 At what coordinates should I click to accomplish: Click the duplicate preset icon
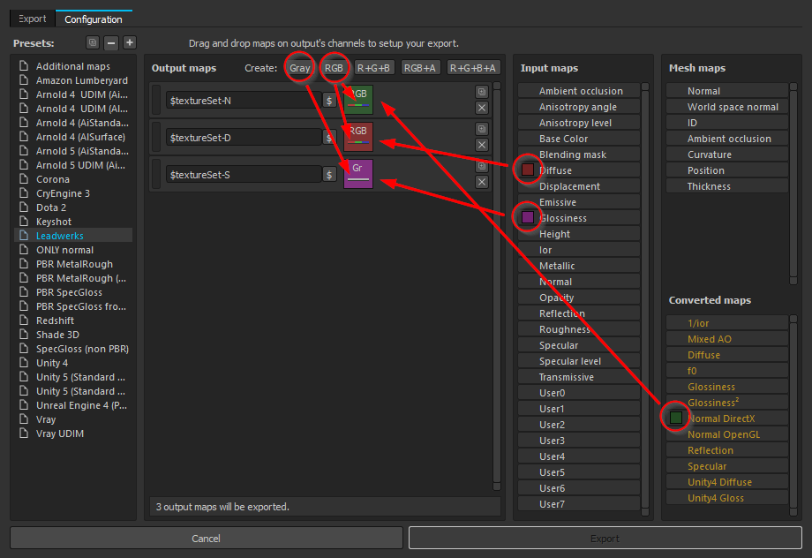point(93,42)
